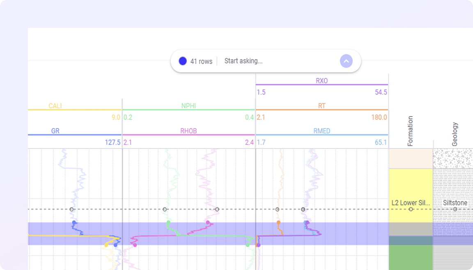Select the 41 rows label
The width and height of the screenshot is (473, 270).
tap(201, 62)
